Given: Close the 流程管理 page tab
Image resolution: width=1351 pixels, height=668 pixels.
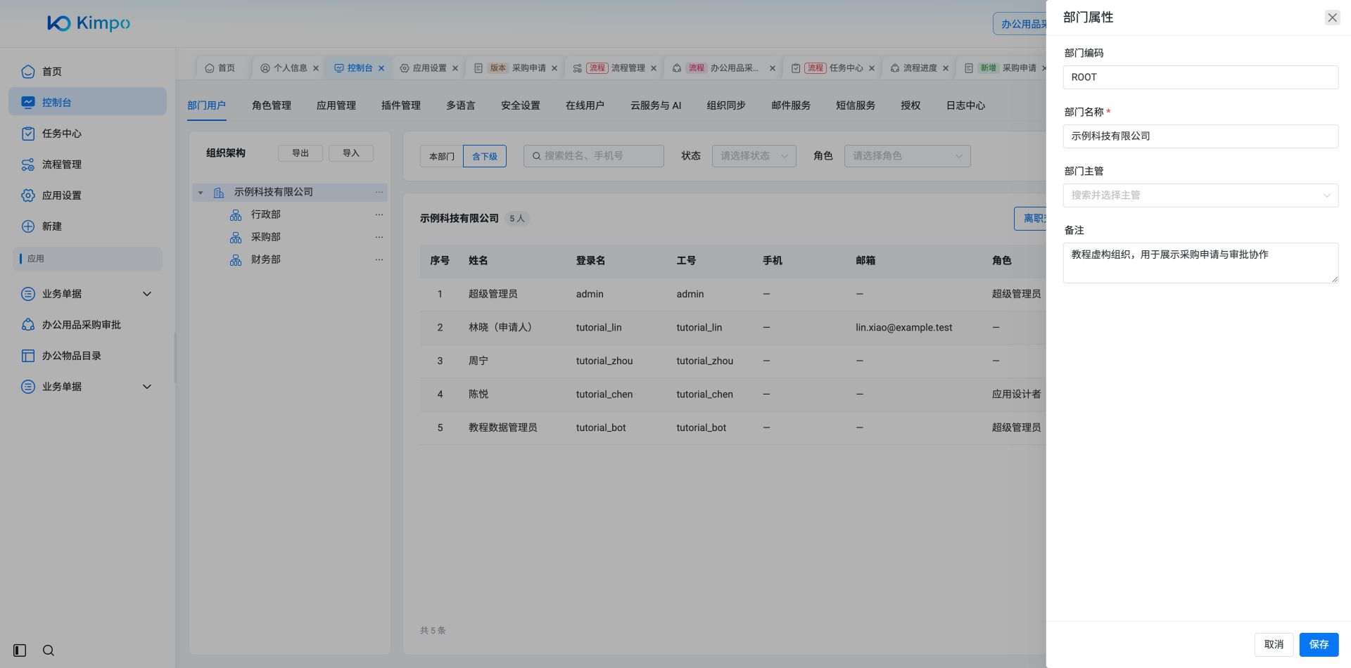Looking at the screenshot, I should click(x=654, y=68).
